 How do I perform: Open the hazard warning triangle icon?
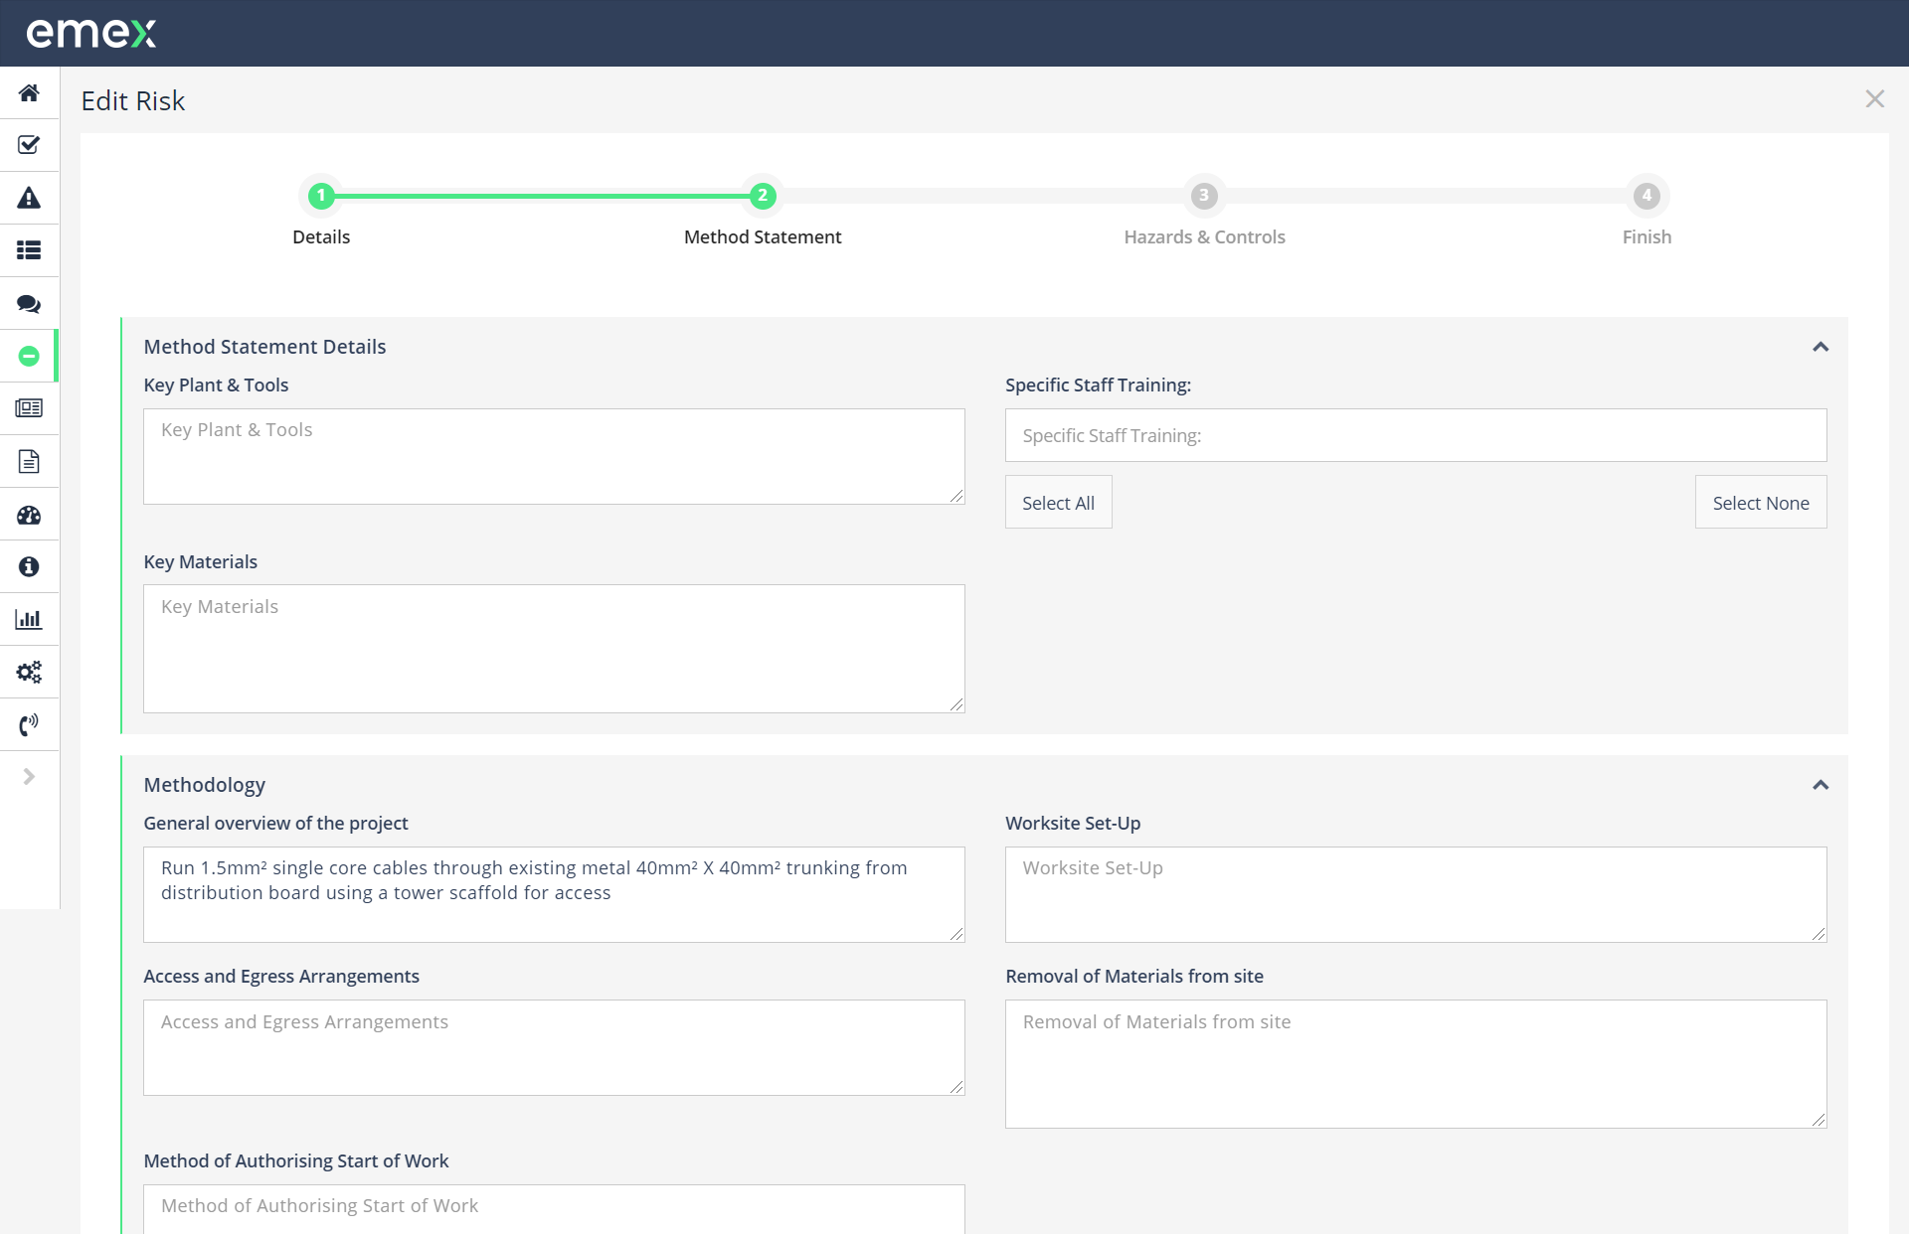click(x=29, y=198)
